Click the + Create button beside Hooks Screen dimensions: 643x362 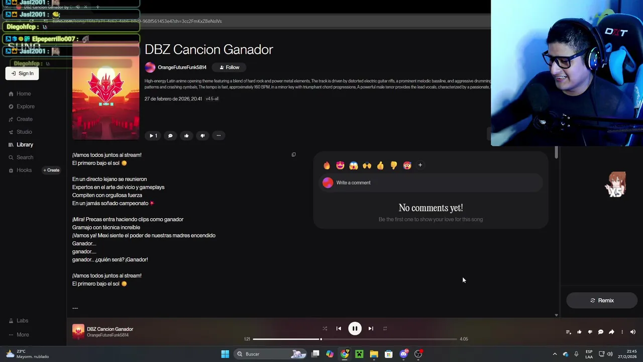[51, 170]
